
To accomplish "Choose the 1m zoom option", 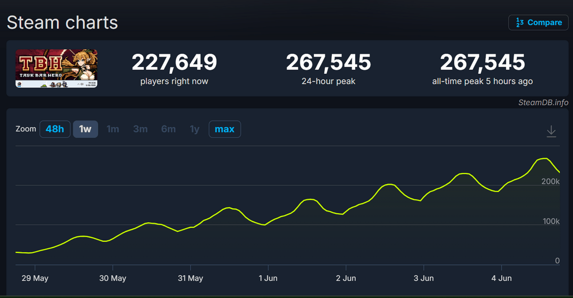I will point(113,129).
